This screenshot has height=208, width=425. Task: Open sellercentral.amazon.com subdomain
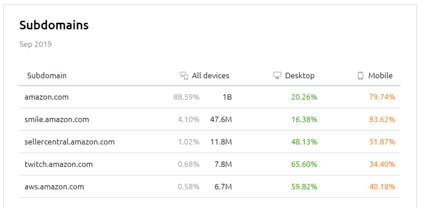69,142
